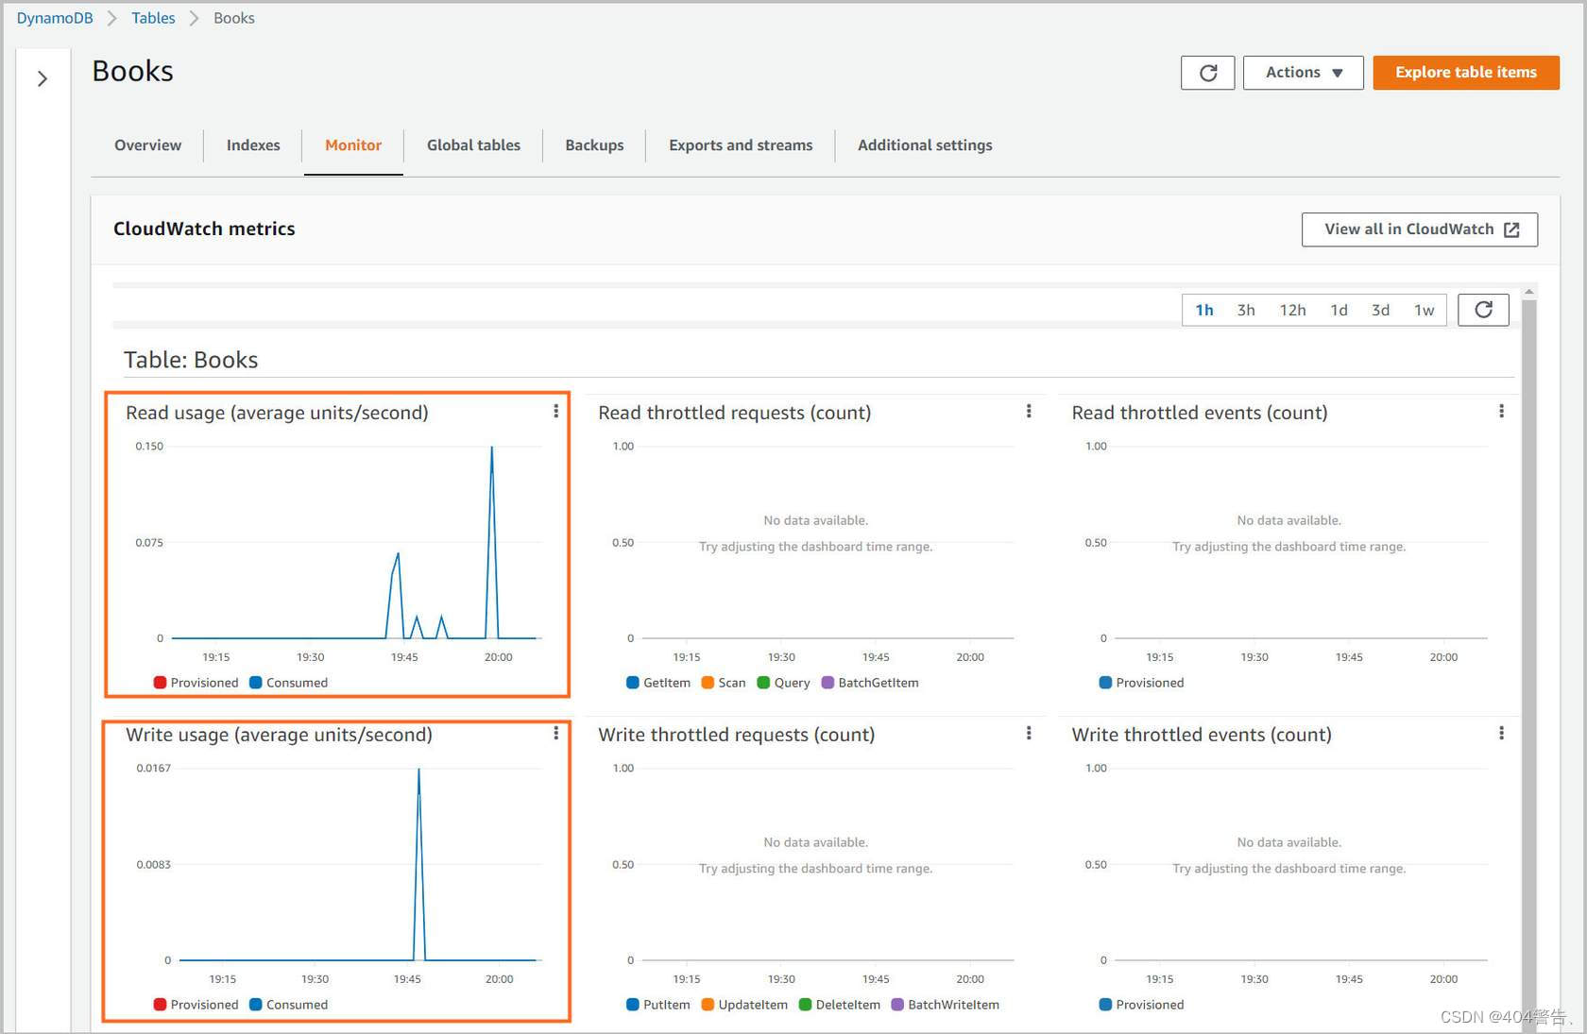Image resolution: width=1587 pixels, height=1034 pixels.
Task: Select the 1d time range
Action: coord(1339,310)
